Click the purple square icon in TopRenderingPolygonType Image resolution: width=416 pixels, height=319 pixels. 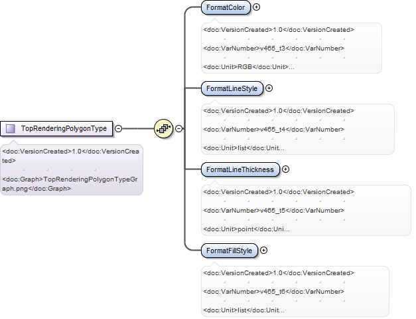pyautogui.click(x=11, y=129)
